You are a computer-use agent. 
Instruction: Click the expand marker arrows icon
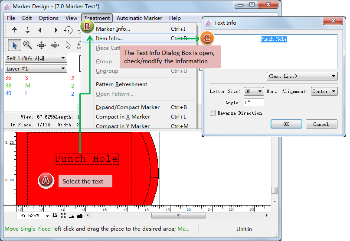point(41,45)
